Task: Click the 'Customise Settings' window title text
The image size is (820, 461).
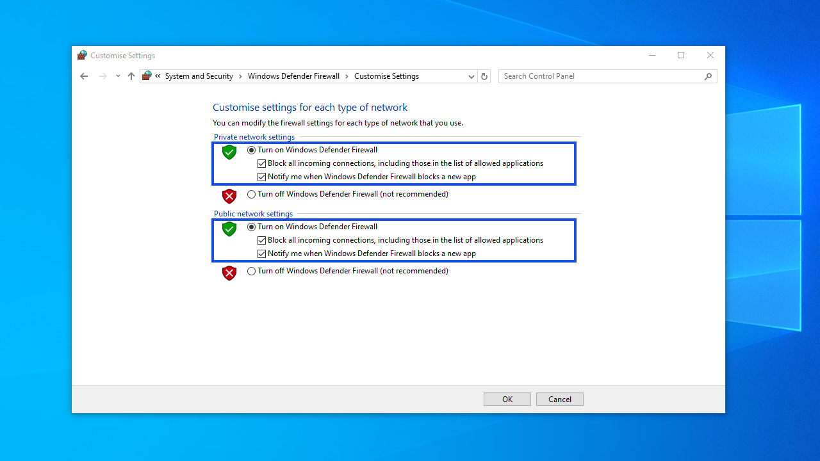Action: tap(122, 56)
